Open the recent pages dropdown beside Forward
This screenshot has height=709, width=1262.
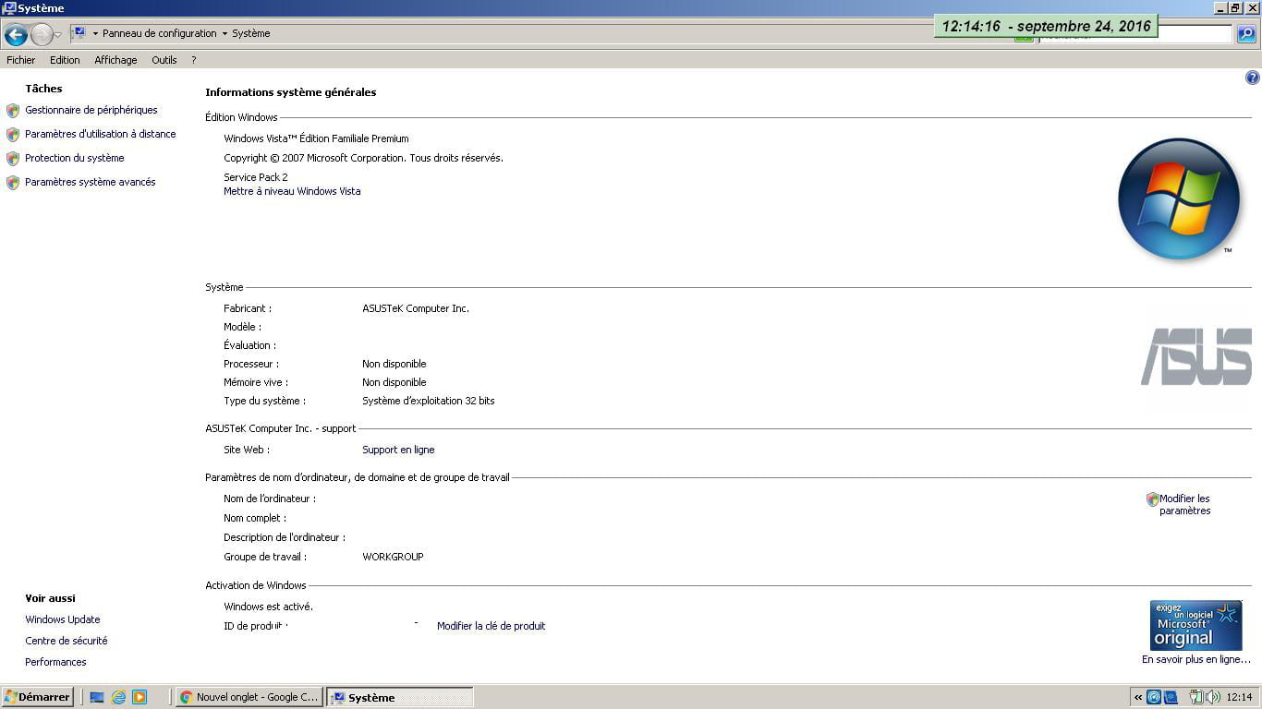(x=58, y=35)
